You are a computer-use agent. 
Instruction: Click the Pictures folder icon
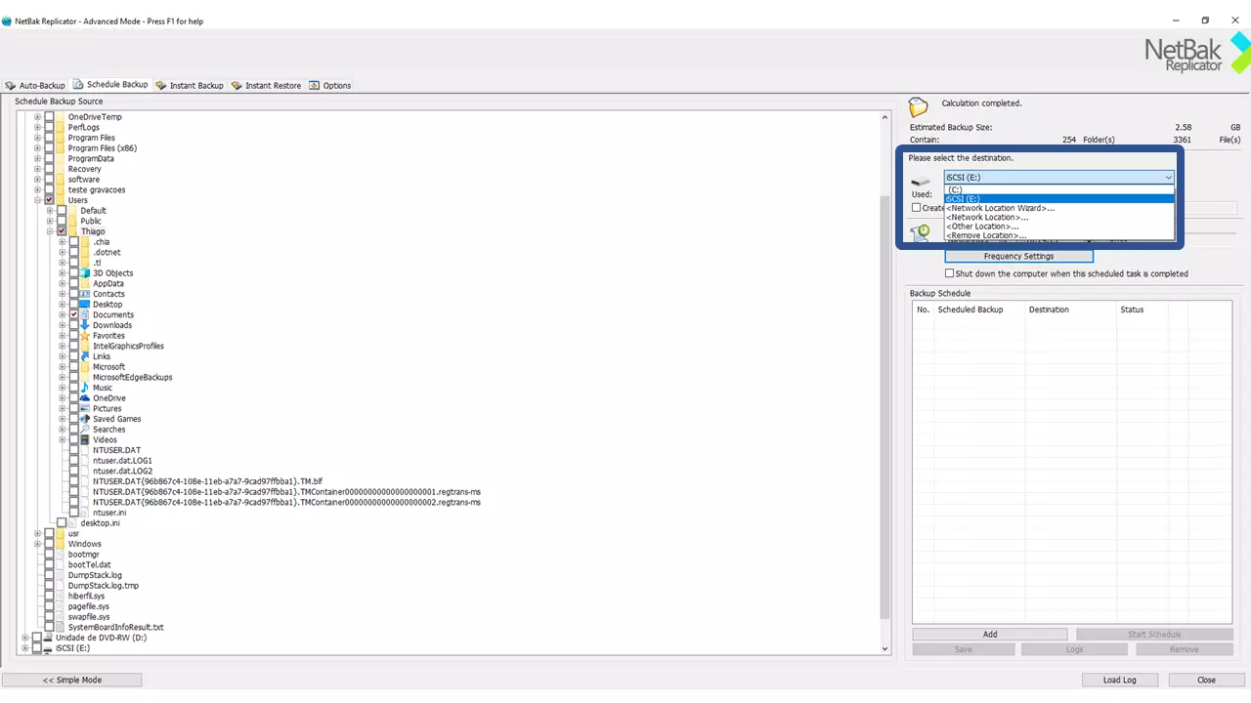(x=85, y=409)
